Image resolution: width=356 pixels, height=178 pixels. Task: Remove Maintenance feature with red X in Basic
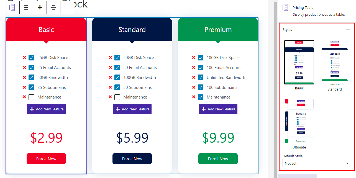click(x=24, y=97)
